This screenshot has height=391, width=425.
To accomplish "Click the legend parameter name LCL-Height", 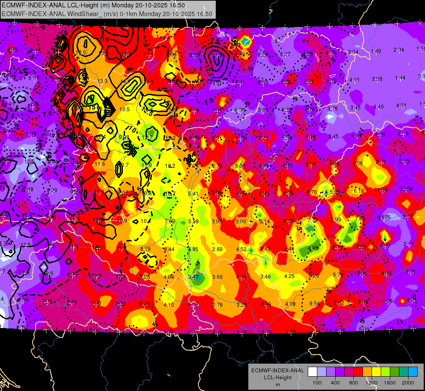I will pos(277,378).
